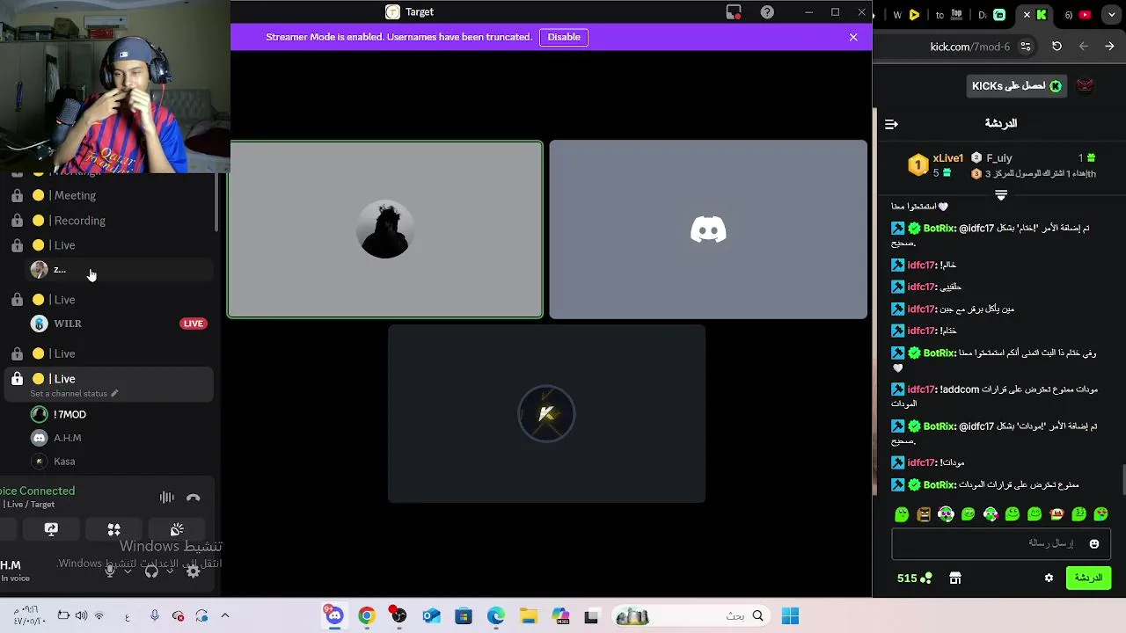Switch to the YouTube browser tab
The image size is (1126, 633).
tap(1085, 15)
